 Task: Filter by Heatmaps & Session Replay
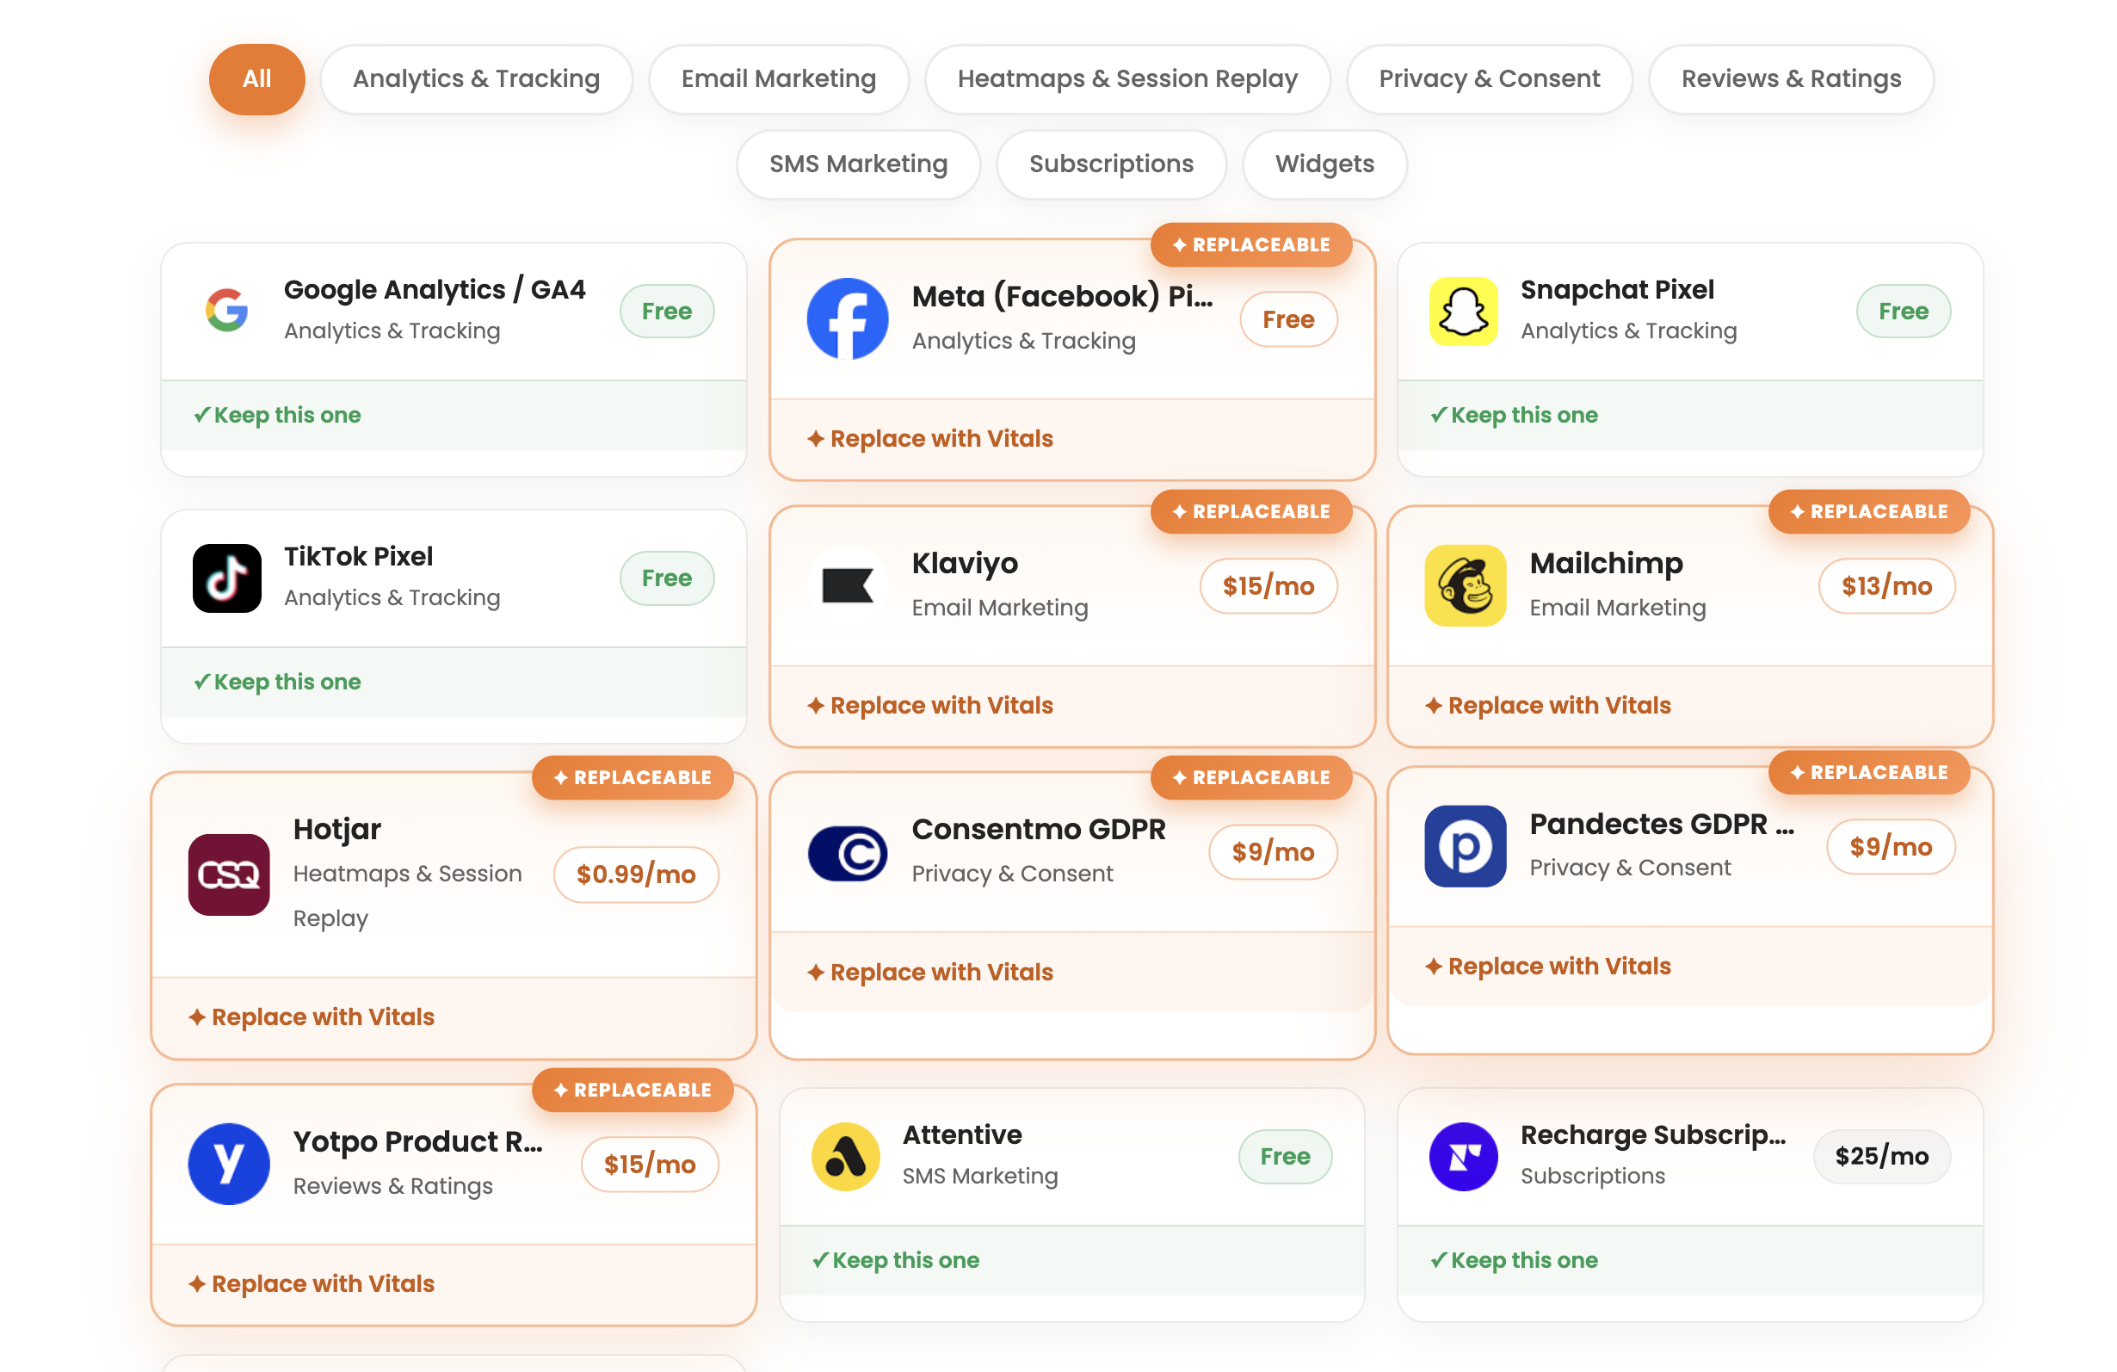click(1127, 79)
